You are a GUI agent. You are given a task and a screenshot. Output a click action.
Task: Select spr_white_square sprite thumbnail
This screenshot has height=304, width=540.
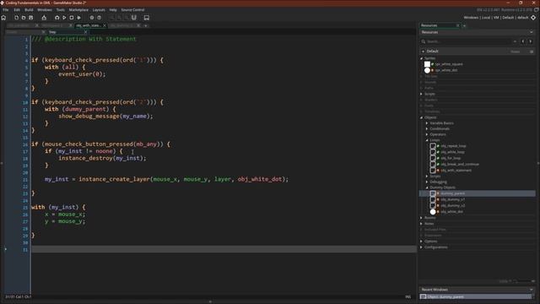[x=427, y=64]
